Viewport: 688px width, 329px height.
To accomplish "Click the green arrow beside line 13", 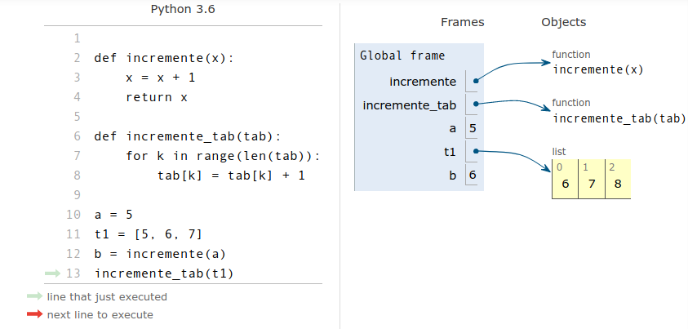I will [x=52, y=273].
